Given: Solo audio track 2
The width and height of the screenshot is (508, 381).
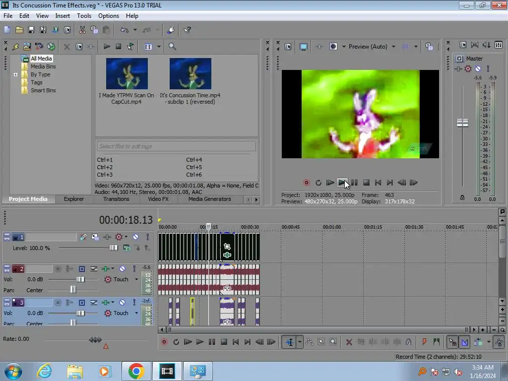Looking at the screenshot, I should click(x=134, y=269).
